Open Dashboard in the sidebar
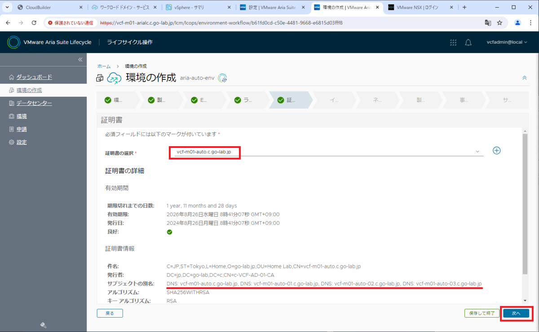 (x=34, y=77)
